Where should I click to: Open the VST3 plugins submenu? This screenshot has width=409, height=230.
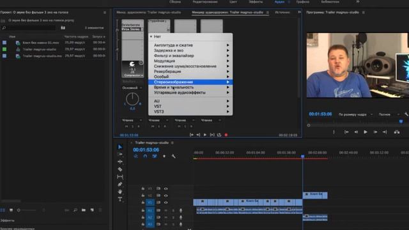point(190,112)
